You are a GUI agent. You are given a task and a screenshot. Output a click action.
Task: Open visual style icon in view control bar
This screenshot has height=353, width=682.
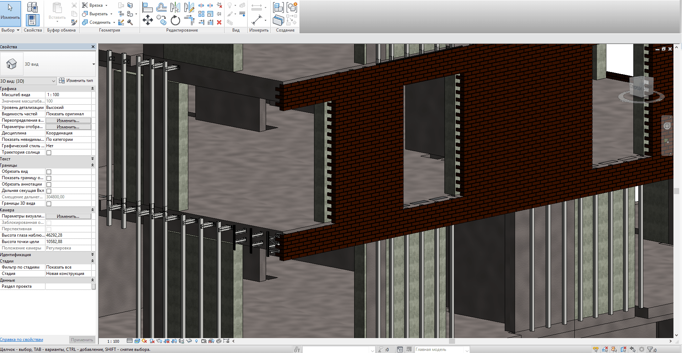click(x=137, y=341)
